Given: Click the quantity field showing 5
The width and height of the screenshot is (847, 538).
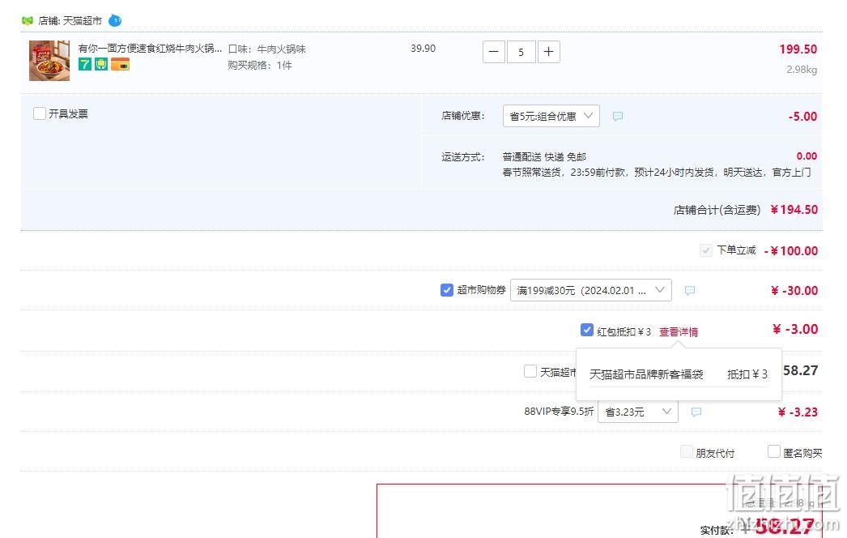Looking at the screenshot, I should coord(521,52).
